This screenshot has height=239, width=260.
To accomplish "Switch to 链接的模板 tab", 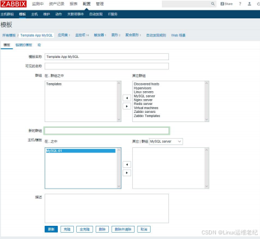I will (23, 45).
